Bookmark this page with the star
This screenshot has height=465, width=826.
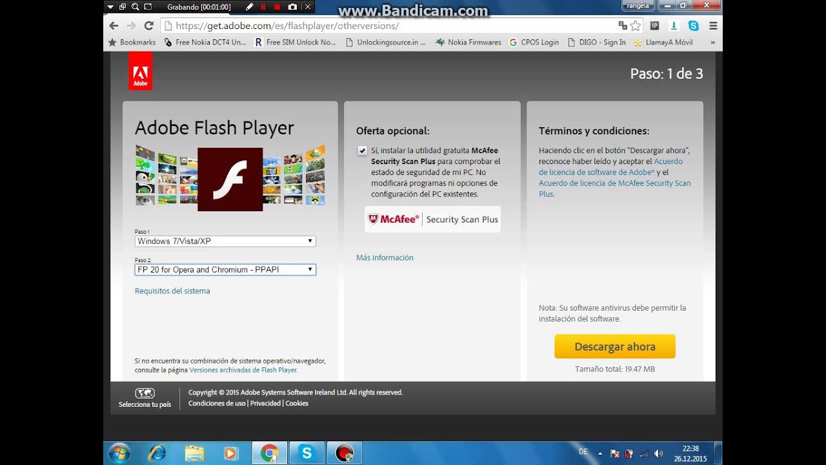point(636,26)
